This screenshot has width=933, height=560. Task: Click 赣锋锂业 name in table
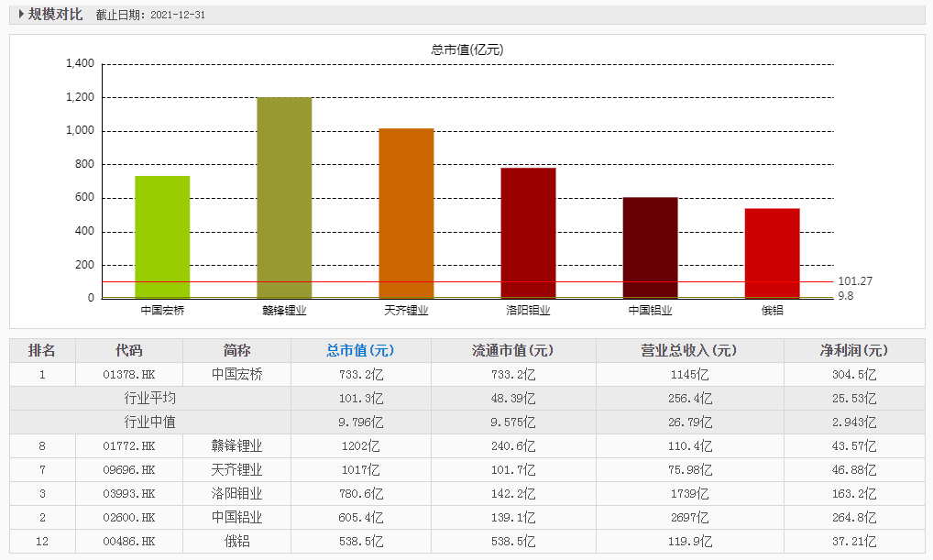click(236, 445)
